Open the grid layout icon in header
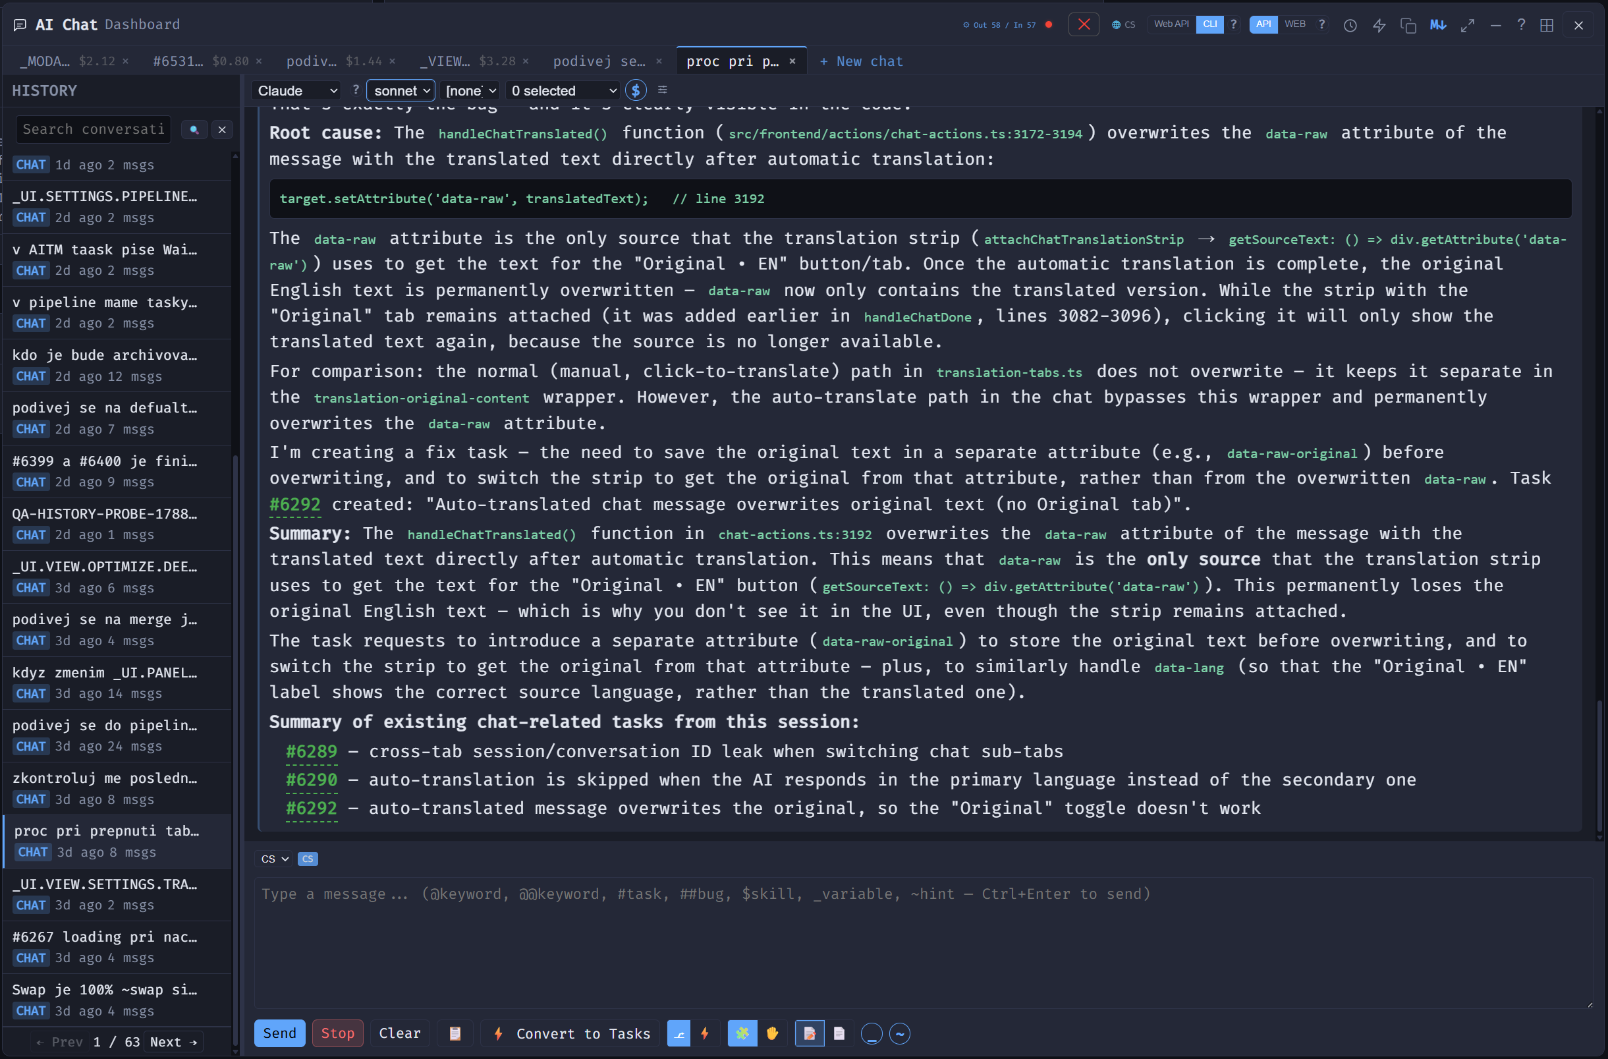Viewport: 1608px width, 1059px height. 1547,25
